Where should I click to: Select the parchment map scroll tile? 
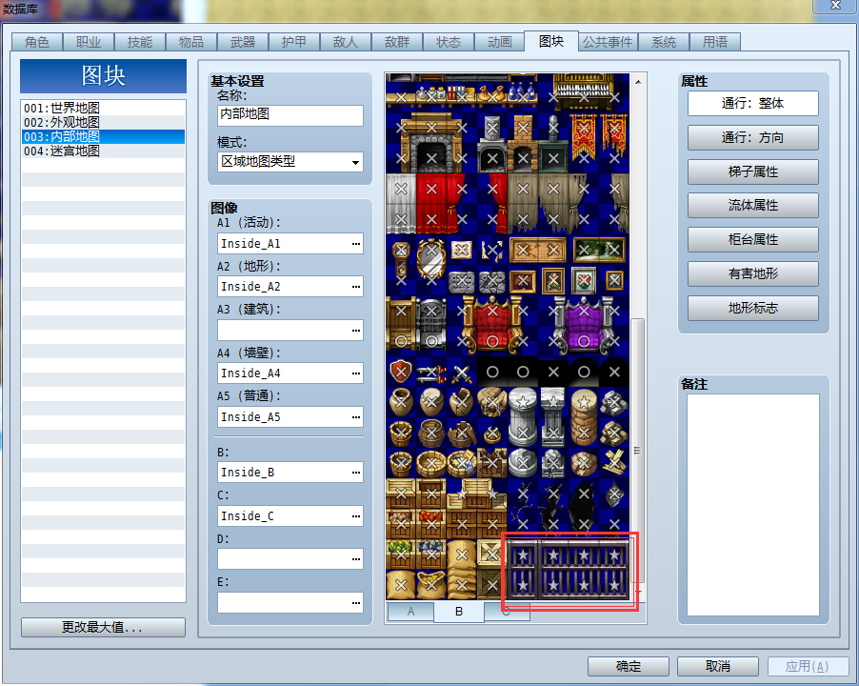coord(462,251)
